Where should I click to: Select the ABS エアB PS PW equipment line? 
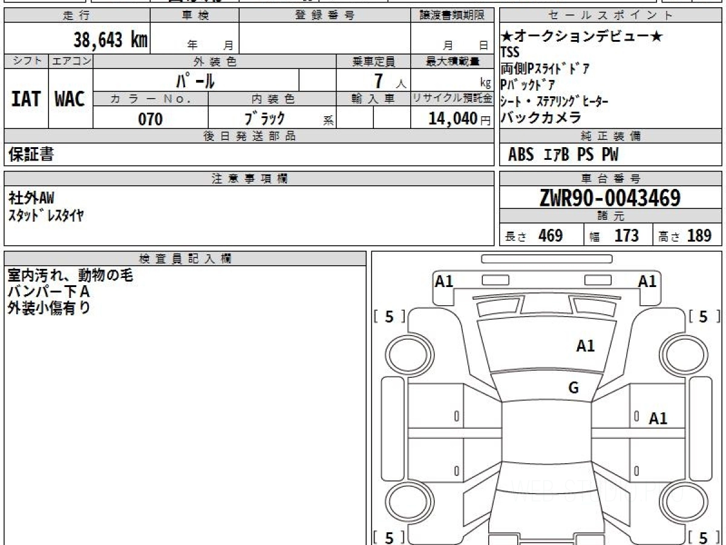tap(563, 155)
